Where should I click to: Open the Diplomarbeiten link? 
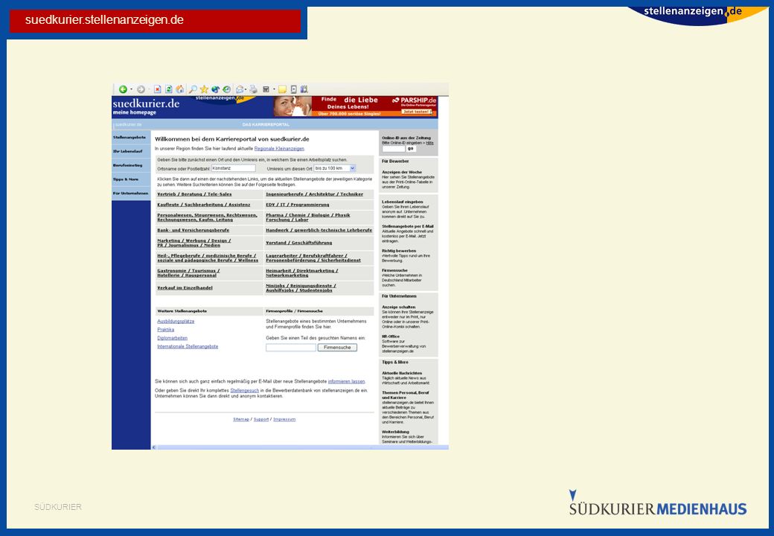point(172,338)
